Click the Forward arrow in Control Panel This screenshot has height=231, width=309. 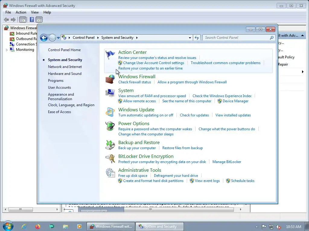(x=52, y=38)
